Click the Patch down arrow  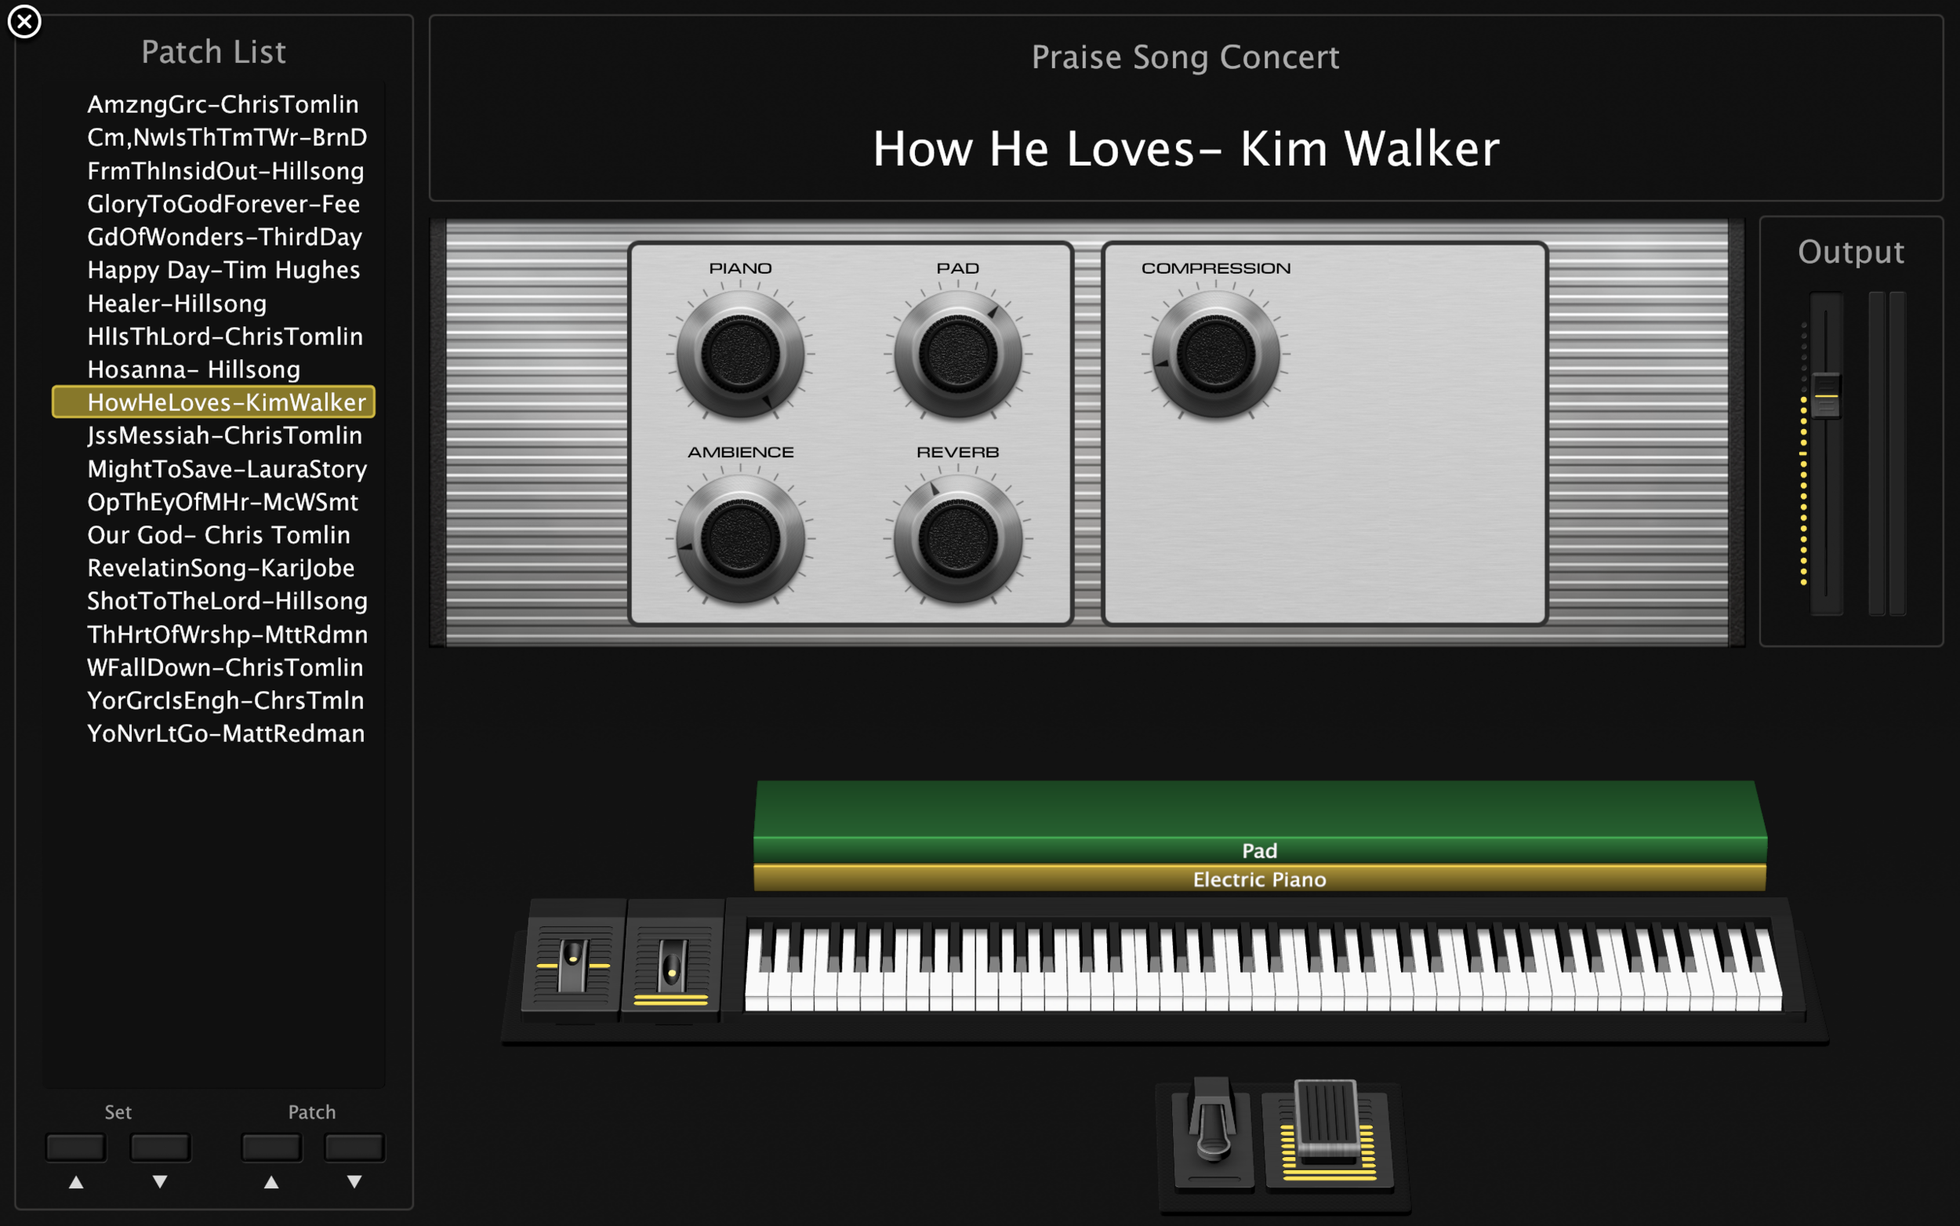[x=355, y=1182]
